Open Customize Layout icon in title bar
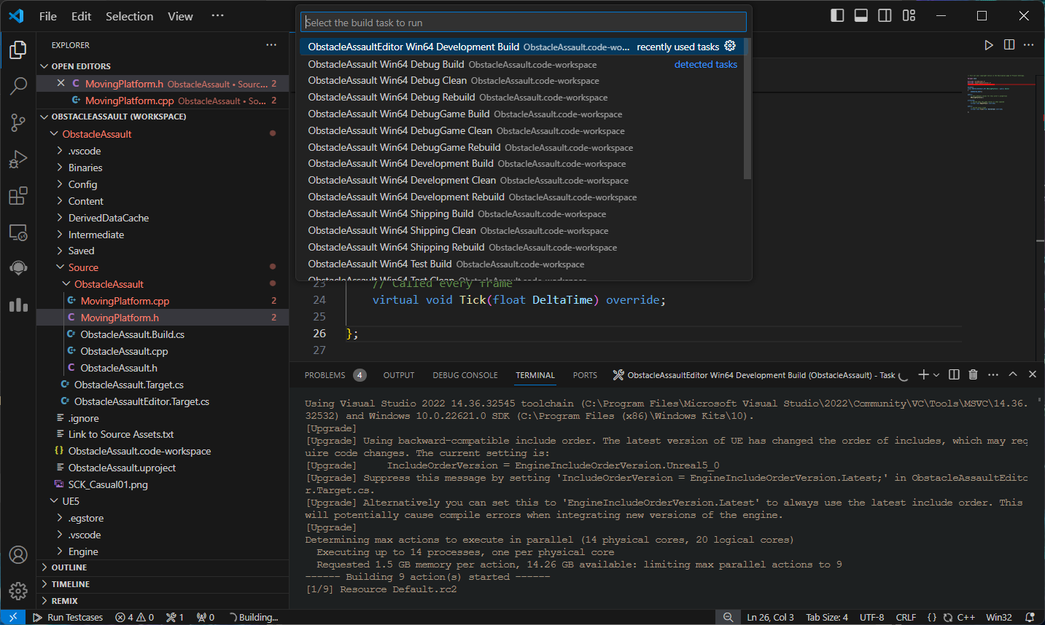Viewport: 1045px width, 625px height. pos(909,15)
